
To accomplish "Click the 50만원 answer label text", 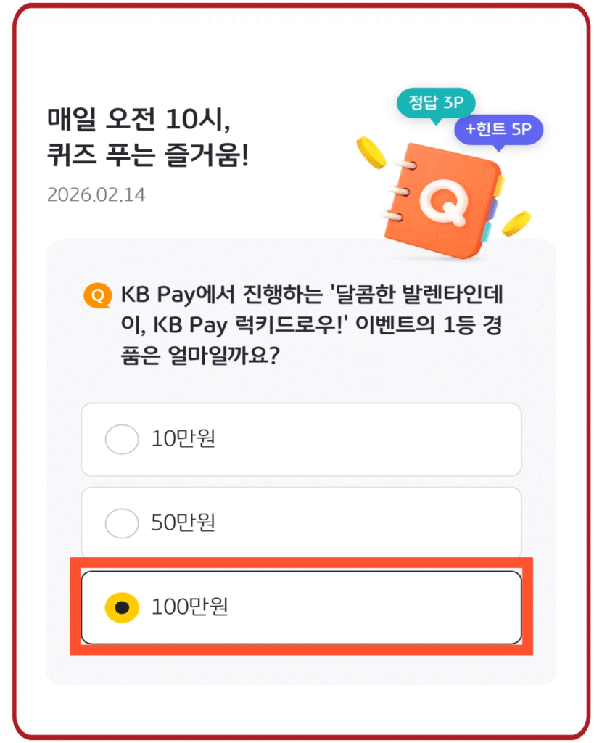I will [x=183, y=522].
